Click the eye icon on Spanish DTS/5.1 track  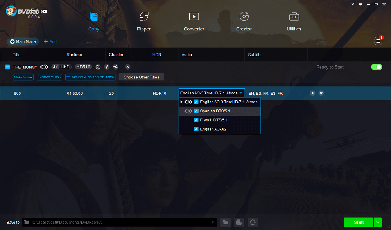tap(188, 111)
